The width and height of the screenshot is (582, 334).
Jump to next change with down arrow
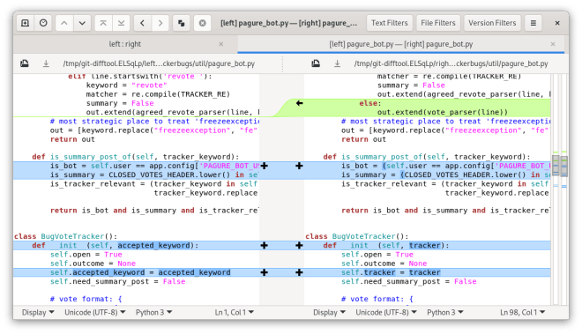pos(82,23)
